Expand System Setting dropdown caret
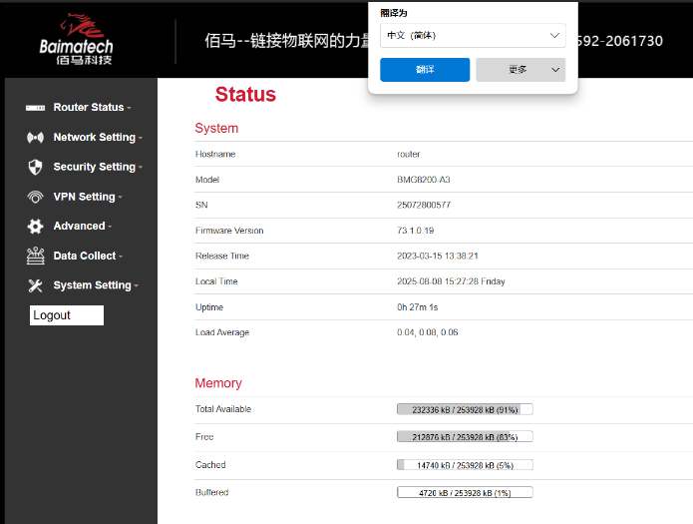The image size is (693, 524). point(137,285)
